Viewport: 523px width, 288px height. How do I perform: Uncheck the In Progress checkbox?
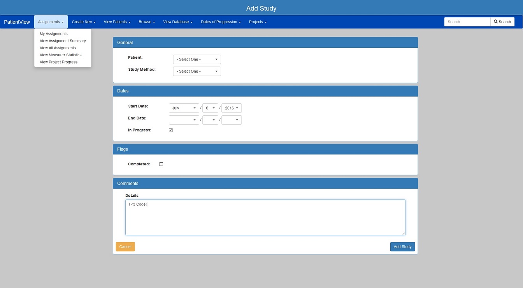(171, 130)
